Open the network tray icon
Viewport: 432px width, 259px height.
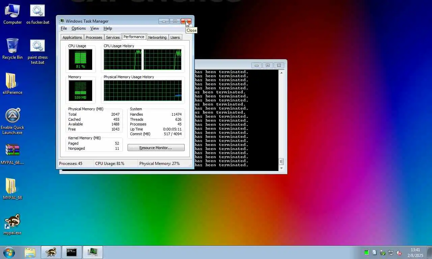[391, 253]
